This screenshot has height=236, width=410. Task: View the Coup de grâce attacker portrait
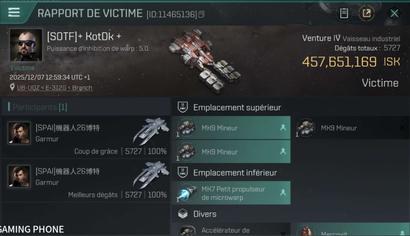[x=19, y=133]
